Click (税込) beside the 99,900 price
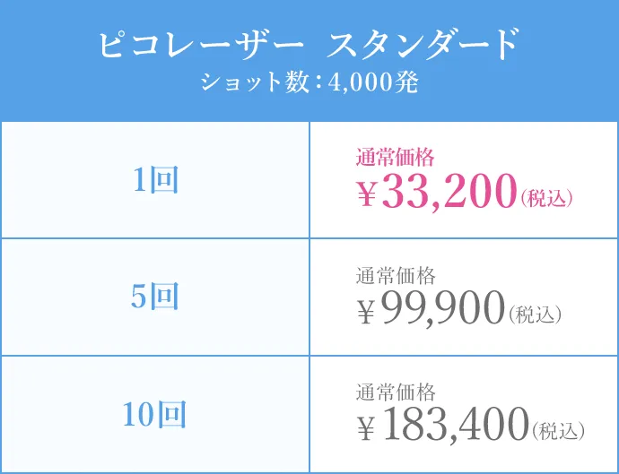 (535, 314)
